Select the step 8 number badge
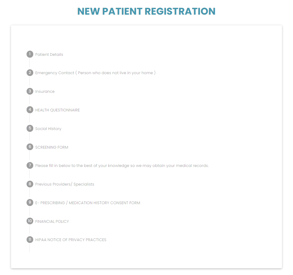293x275 pixels. pos(30,184)
